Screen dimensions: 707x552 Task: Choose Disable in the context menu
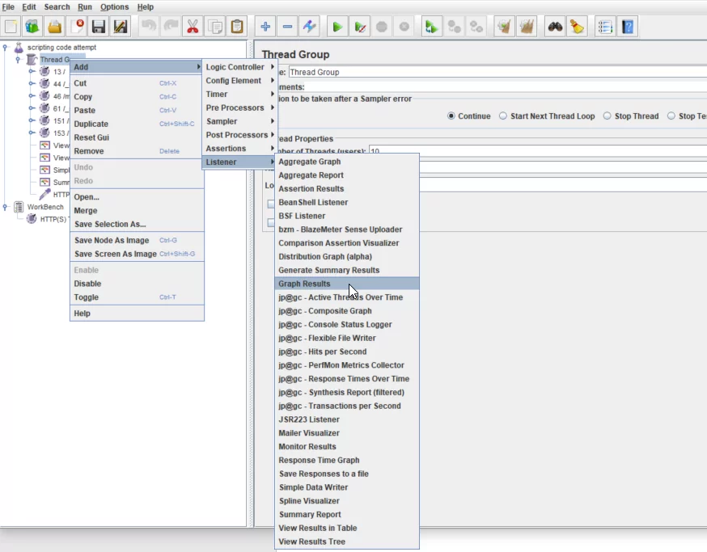pos(137,284)
